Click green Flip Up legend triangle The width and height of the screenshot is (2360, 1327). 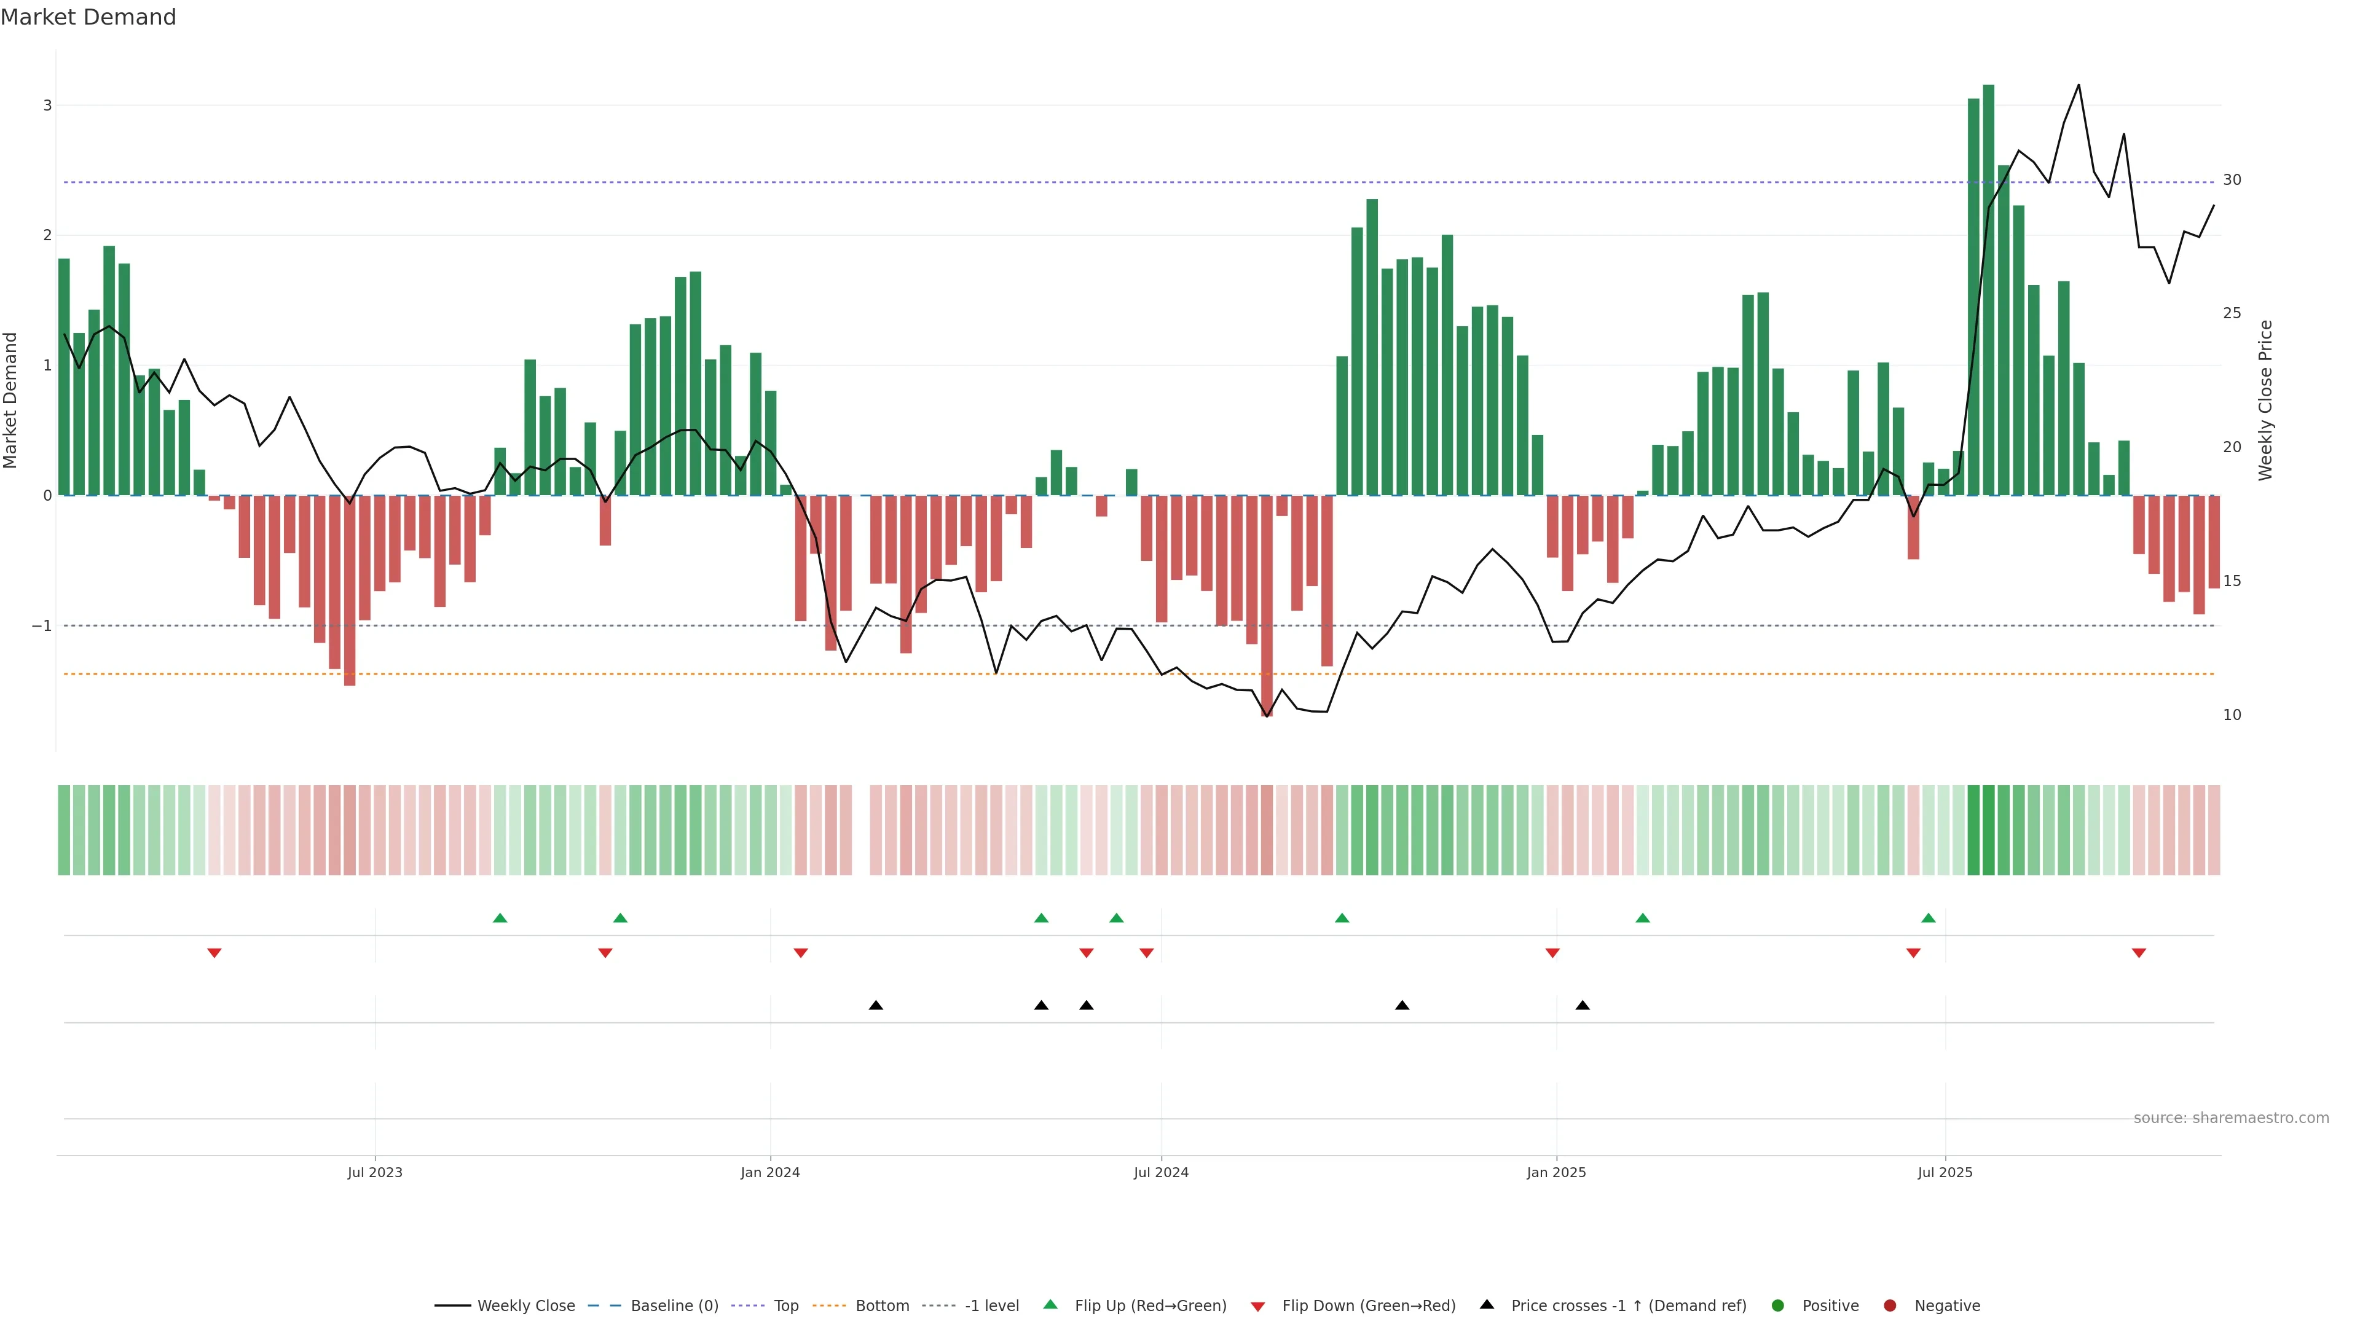pos(1051,1304)
